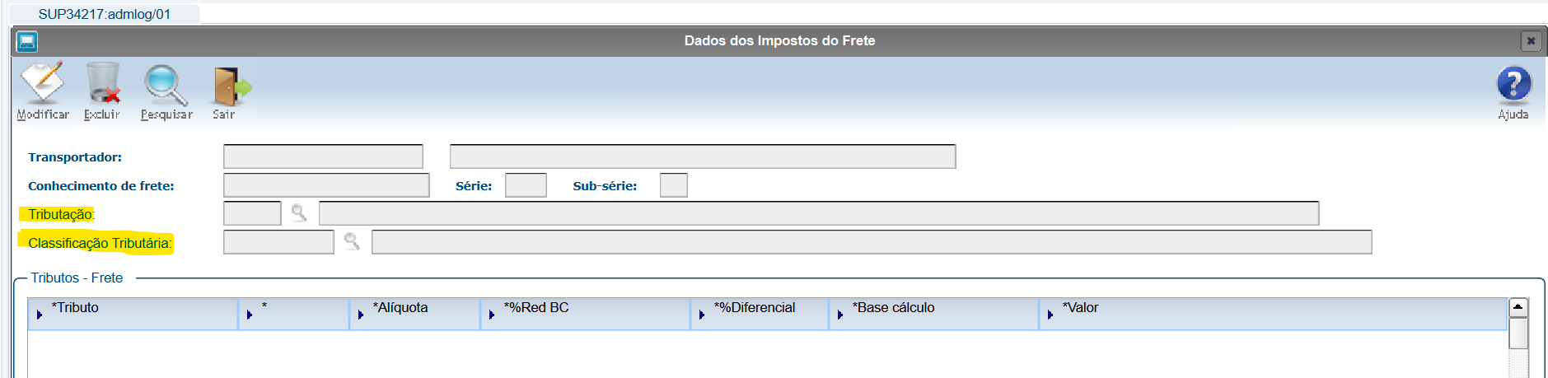Expand the Alíquota column header arrow

(361, 315)
